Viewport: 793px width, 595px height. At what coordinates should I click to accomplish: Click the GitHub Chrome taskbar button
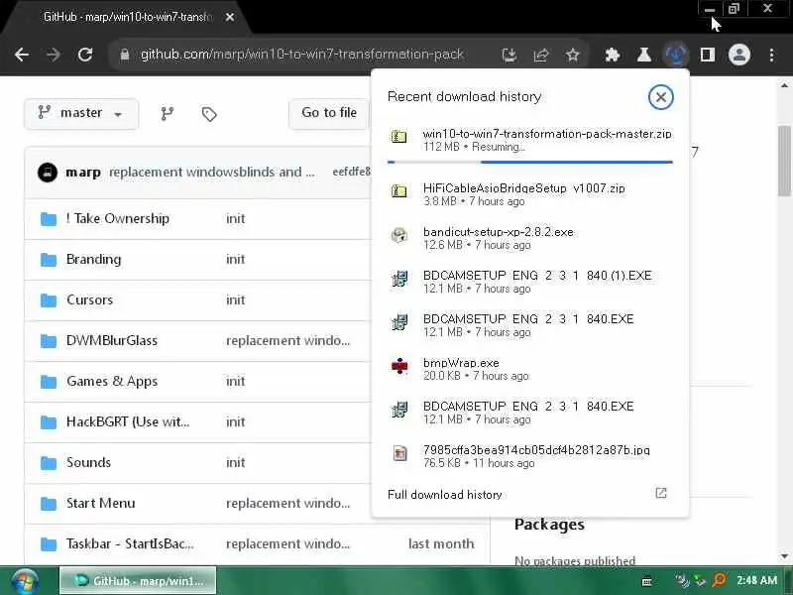[138, 581]
